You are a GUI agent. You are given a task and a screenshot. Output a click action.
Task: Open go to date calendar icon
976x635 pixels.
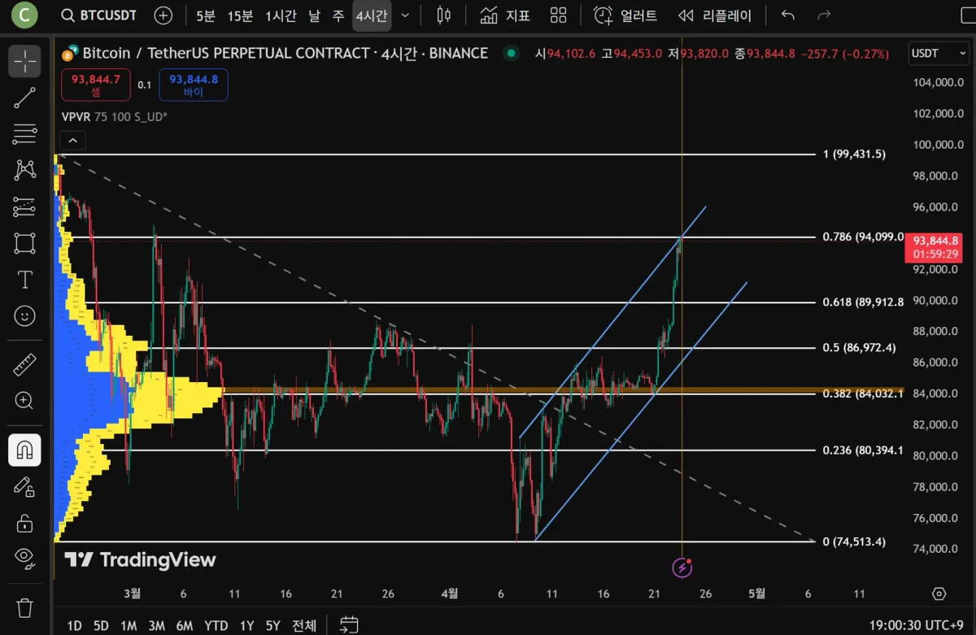pyautogui.click(x=349, y=625)
